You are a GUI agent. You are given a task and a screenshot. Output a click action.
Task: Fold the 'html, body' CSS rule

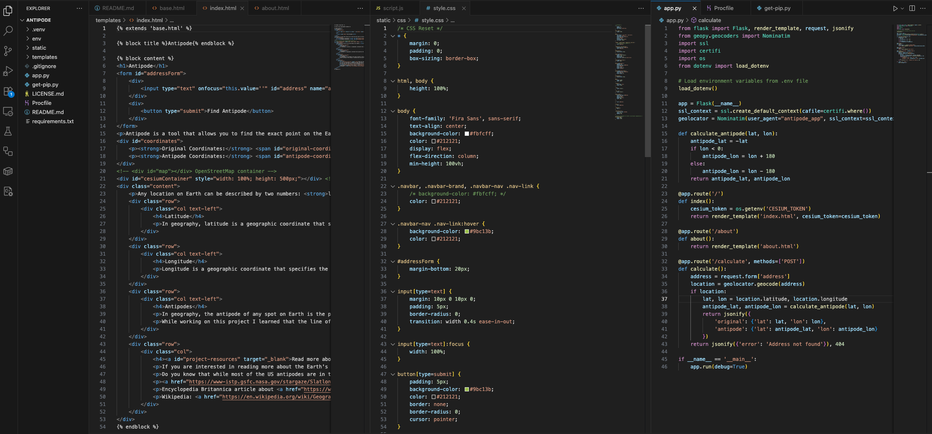[x=393, y=81]
